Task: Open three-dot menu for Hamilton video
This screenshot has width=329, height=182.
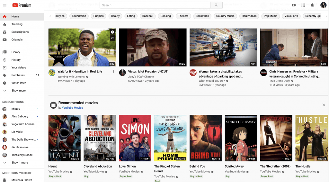Action: tap(113, 72)
